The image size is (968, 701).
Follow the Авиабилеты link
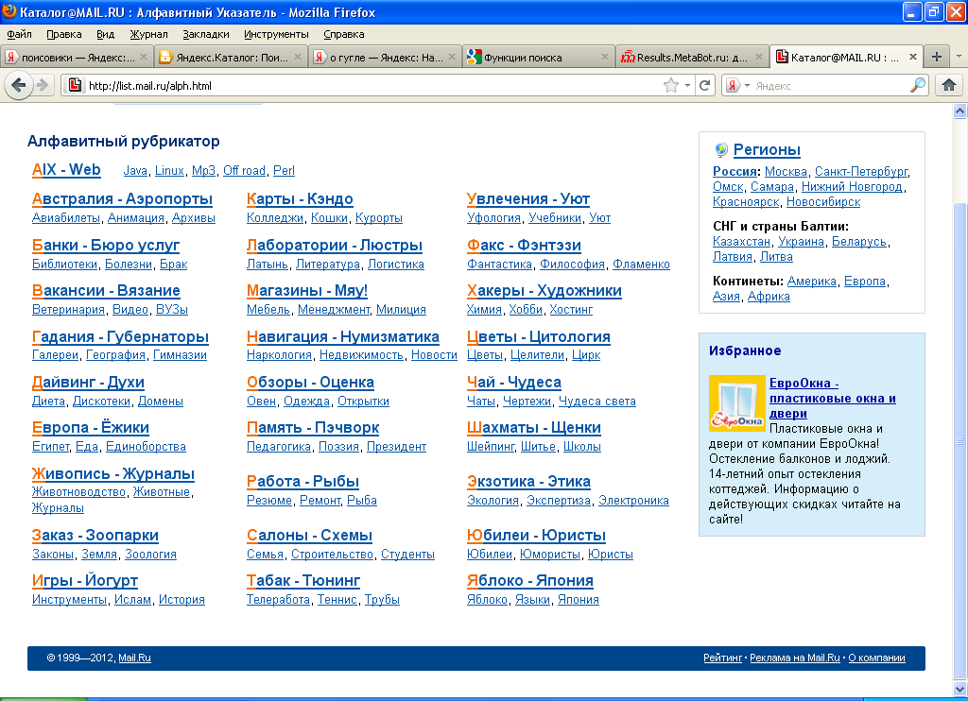coord(65,218)
